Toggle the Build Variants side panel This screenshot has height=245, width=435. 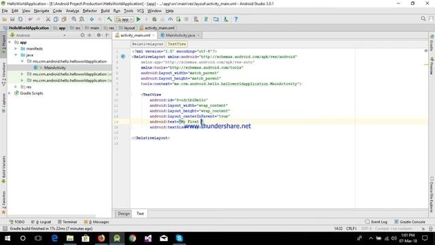[3, 169]
